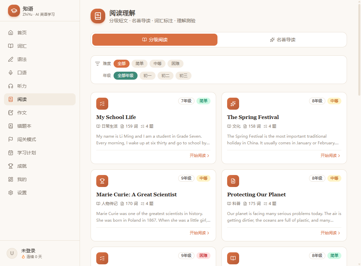Open the 首页 home icon in sidebar

pyautogui.click(x=11, y=33)
